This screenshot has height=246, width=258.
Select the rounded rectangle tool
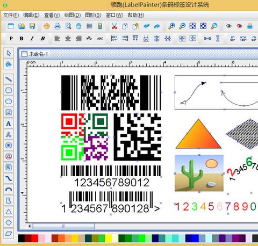(9, 90)
